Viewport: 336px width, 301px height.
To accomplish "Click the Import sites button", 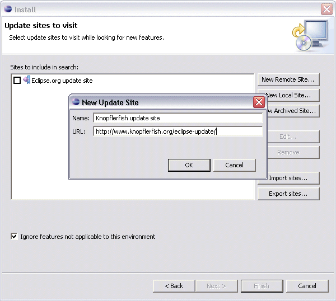I will pyautogui.click(x=288, y=178).
